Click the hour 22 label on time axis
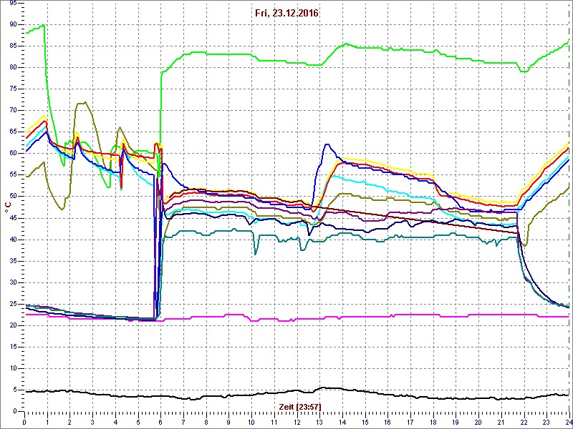 click(524, 422)
